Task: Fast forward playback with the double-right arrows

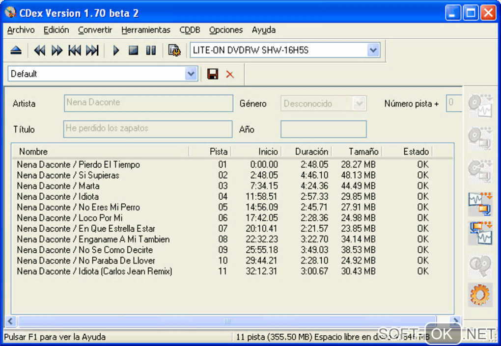Action: 57,50
